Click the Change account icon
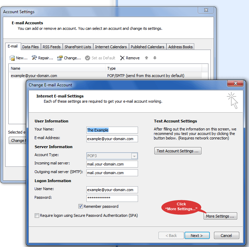Image resolution: width=249 pixels, height=247 pixels. pos(60,58)
